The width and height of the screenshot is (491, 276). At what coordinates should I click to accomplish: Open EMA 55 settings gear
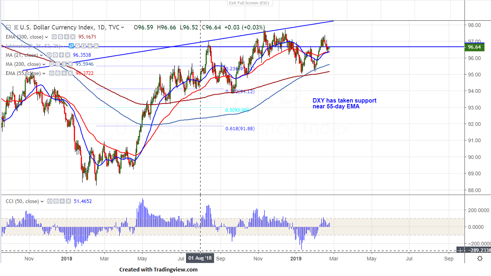click(58, 73)
